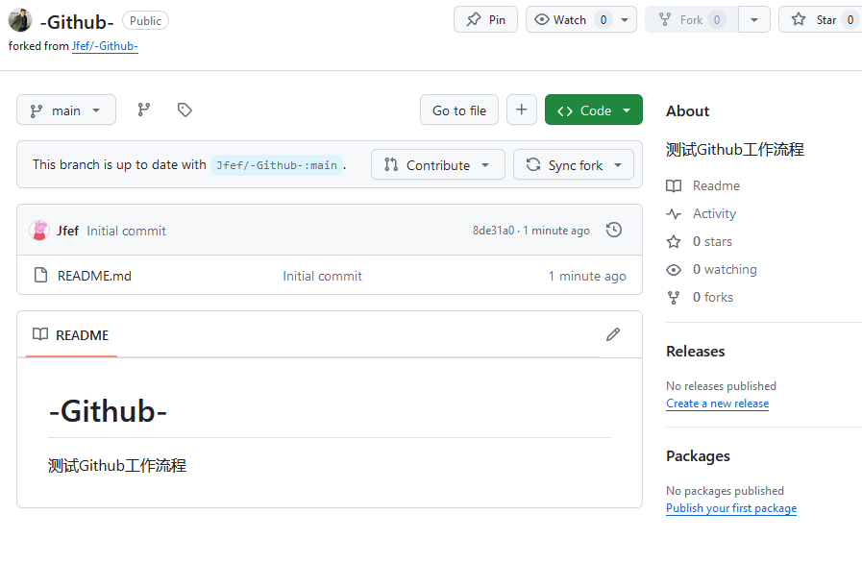Open the 0 forks link
This screenshot has height=563, width=862.
[x=712, y=298]
